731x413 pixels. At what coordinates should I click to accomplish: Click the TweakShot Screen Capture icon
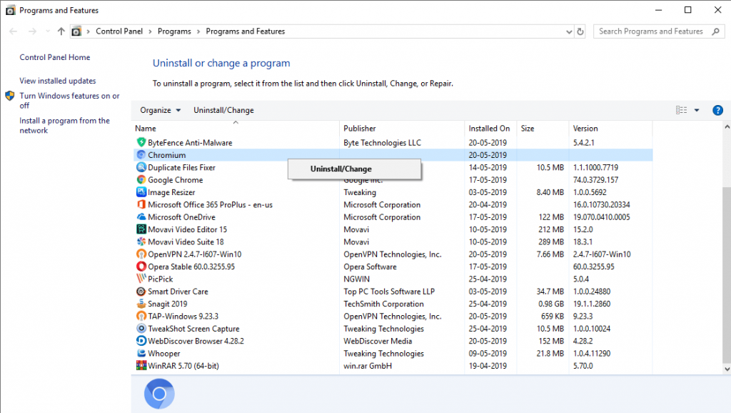(141, 329)
